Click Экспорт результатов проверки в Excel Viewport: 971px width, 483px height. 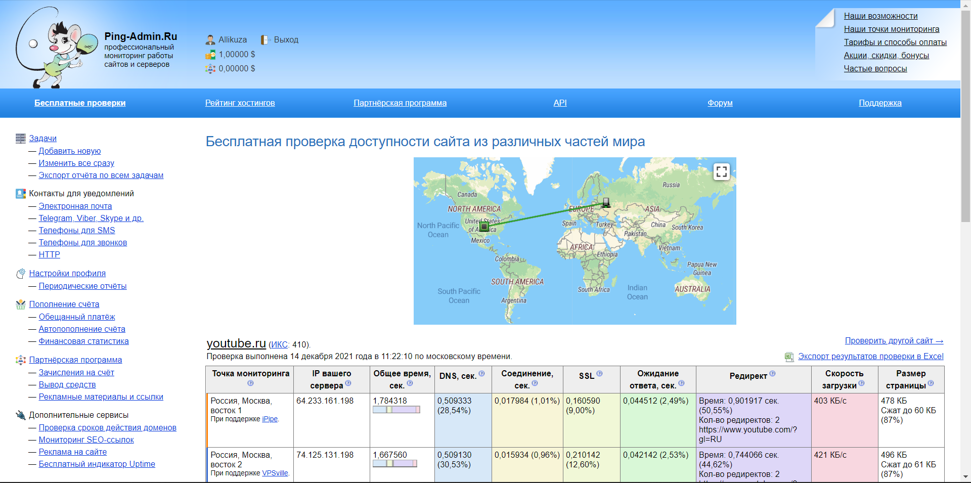(871, 357)
